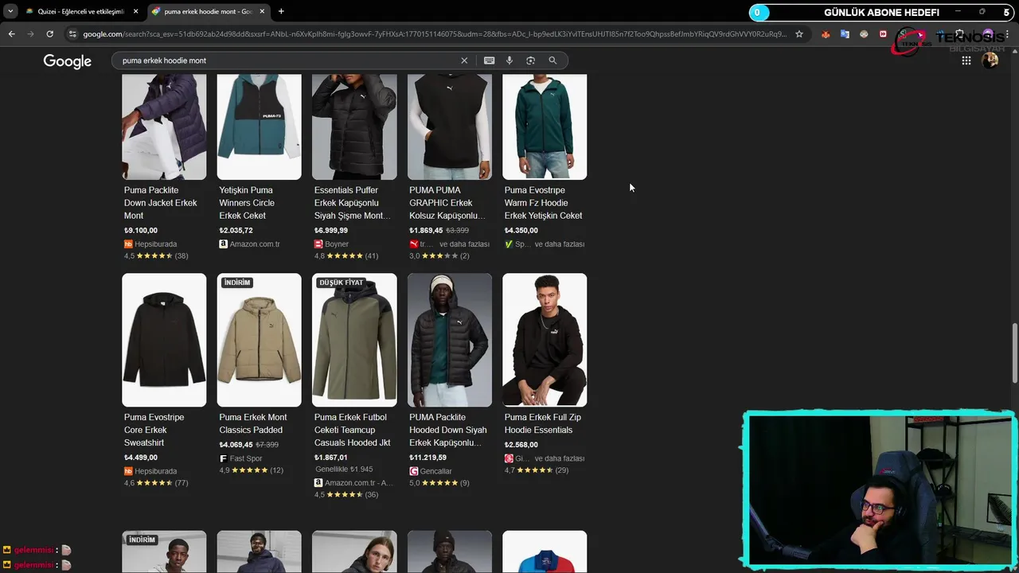Click the Hepsiburada seller under ₺9.100,00

150,244
